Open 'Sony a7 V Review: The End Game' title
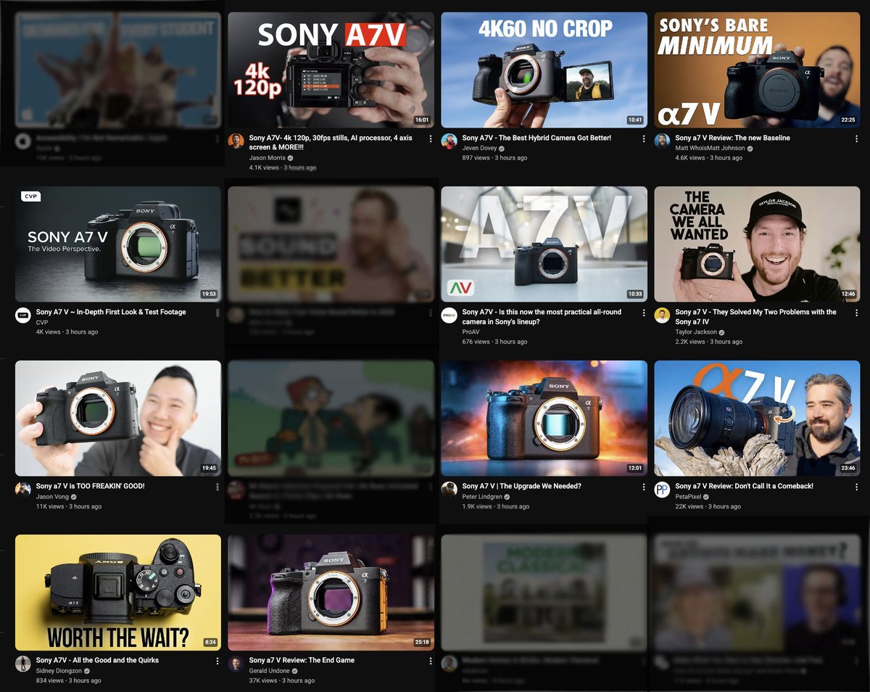Image resolution: width=870 pixels, height=692 pixels. click(x=302, y=660)
